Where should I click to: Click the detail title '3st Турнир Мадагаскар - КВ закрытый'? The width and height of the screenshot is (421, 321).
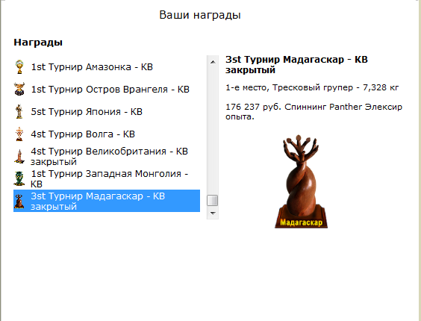(296, 64)
